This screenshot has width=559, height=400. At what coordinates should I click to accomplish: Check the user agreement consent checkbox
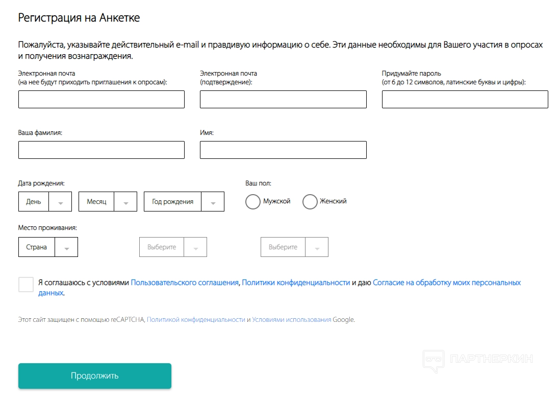26,285
